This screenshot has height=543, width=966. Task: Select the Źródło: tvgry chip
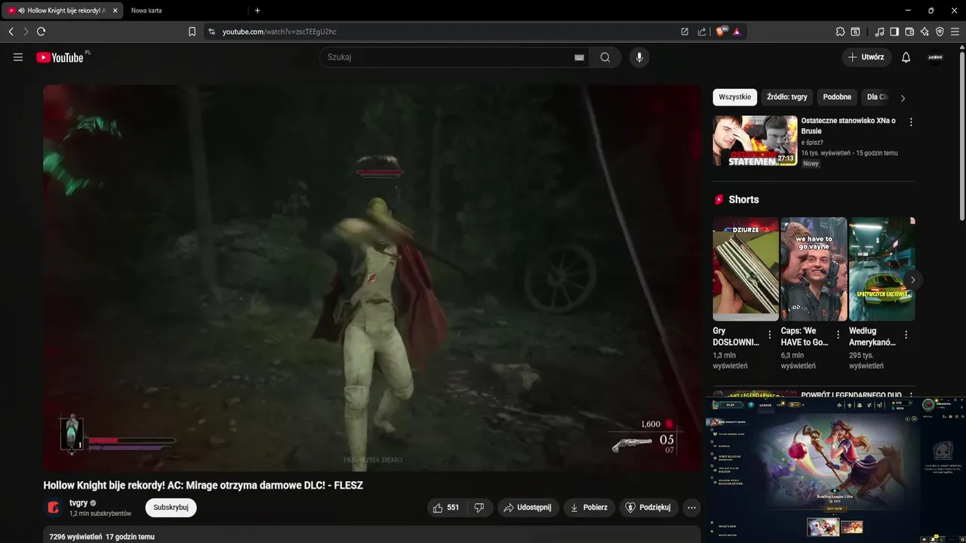pyautogui.click(x=787, y=97)
